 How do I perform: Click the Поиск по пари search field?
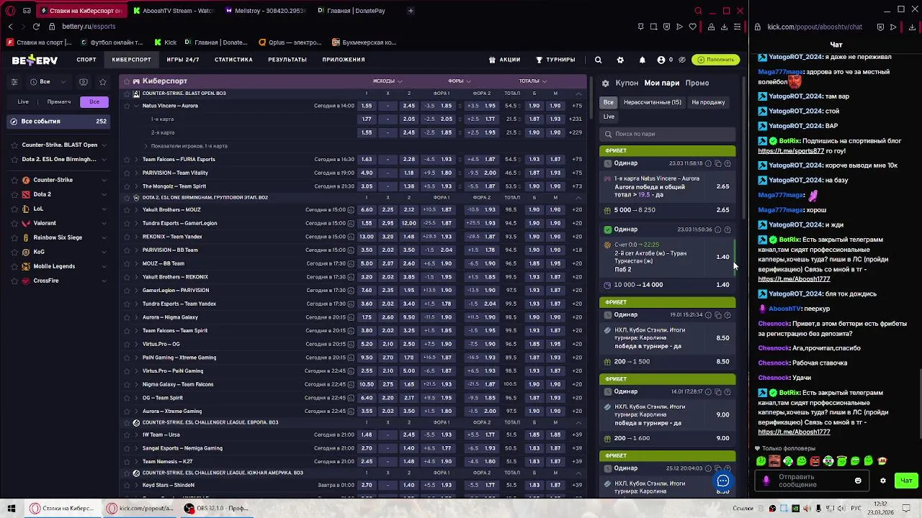pos(668,134)
